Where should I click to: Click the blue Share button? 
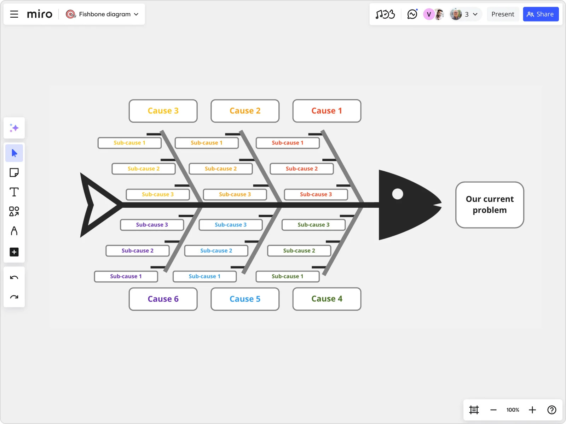[541, 14]
